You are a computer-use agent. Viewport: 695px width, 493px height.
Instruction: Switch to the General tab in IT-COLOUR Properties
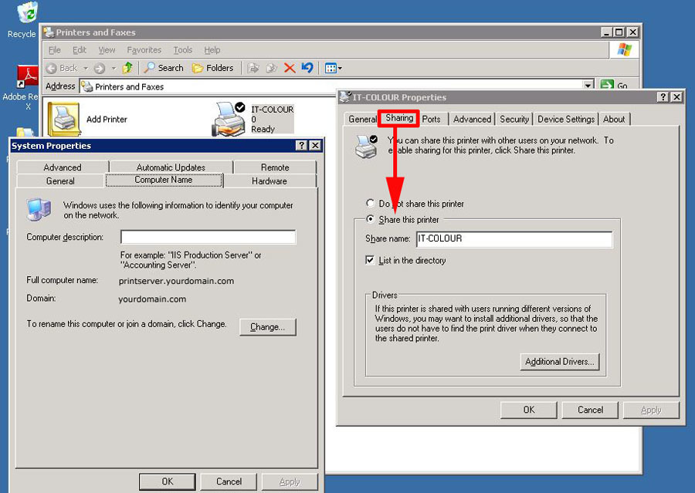point(362,119)
